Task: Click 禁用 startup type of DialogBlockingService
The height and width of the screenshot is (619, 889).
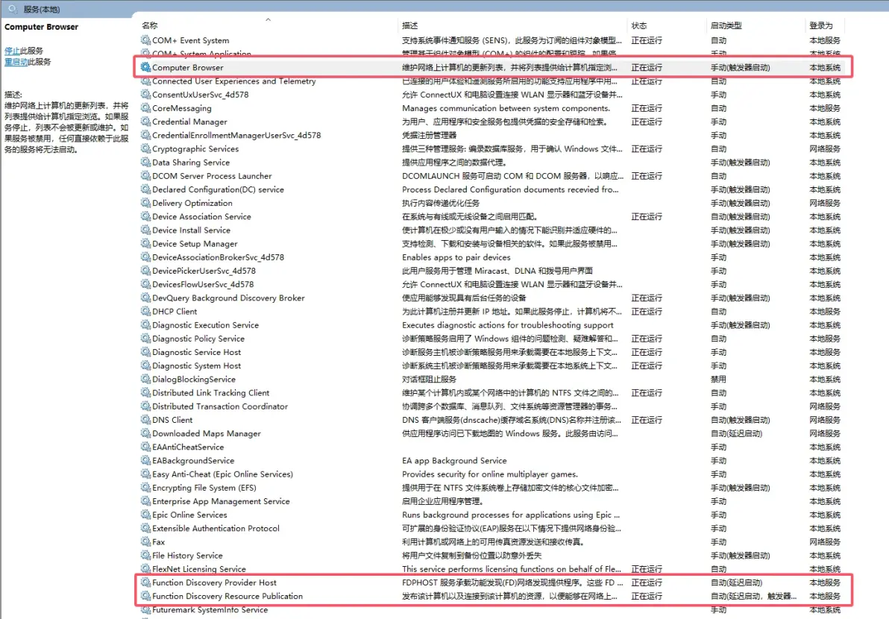Action: (718, 379)
